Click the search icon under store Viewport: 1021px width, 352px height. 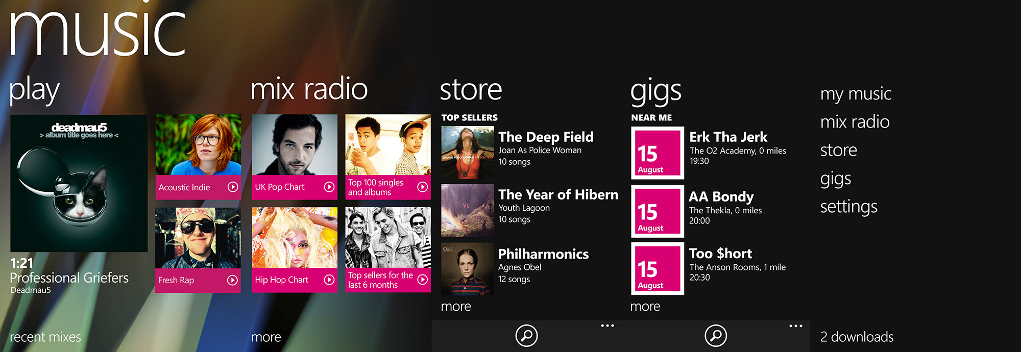click(x=526, y=336)
